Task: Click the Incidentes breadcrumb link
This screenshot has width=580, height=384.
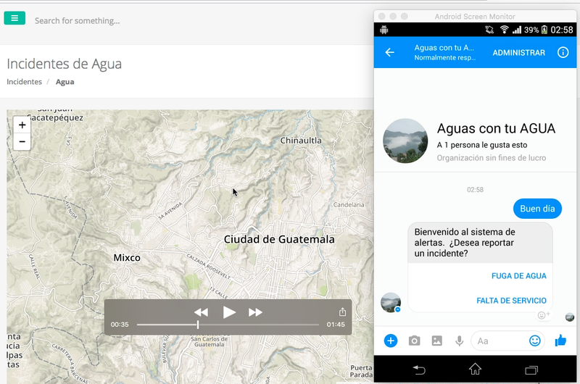Action: click(25, 82)
